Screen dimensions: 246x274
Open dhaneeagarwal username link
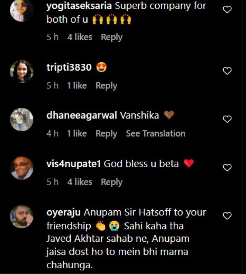(81, 116)
